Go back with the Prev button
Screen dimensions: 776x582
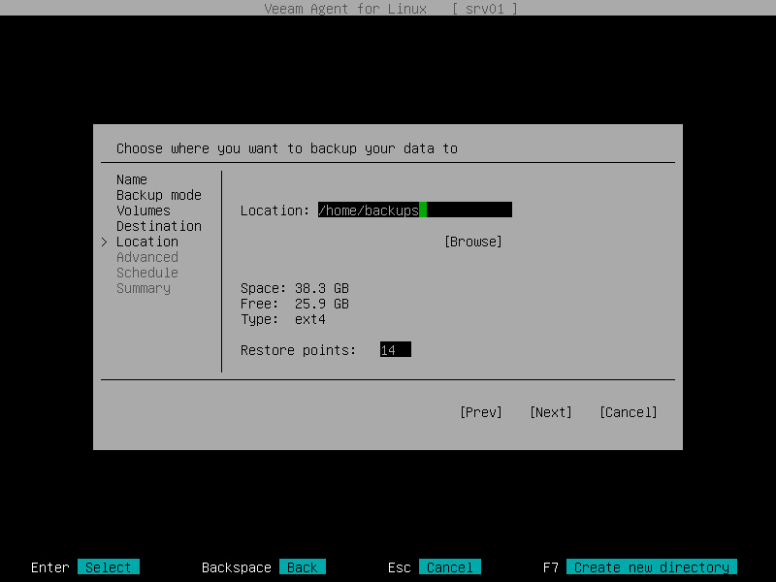(480, 412)
